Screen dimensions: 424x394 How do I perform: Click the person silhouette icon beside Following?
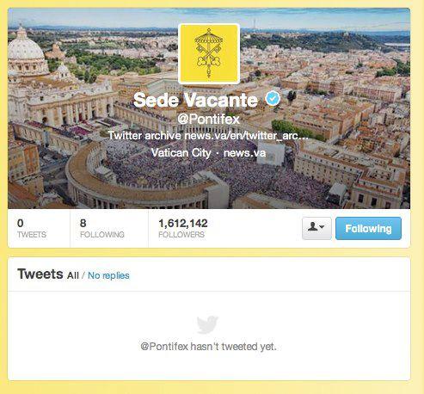click(x=313, y=227)
